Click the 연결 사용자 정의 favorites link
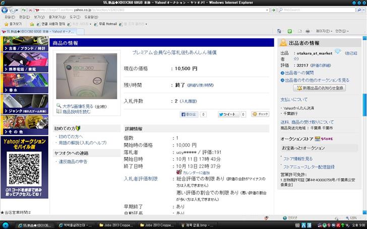 point(51,24)
